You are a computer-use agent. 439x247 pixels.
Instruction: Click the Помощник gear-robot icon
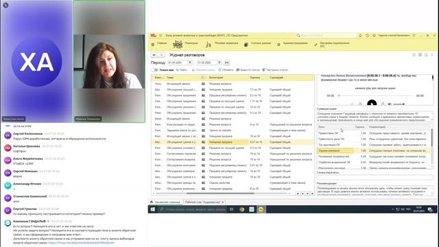[x=178, y=44]
